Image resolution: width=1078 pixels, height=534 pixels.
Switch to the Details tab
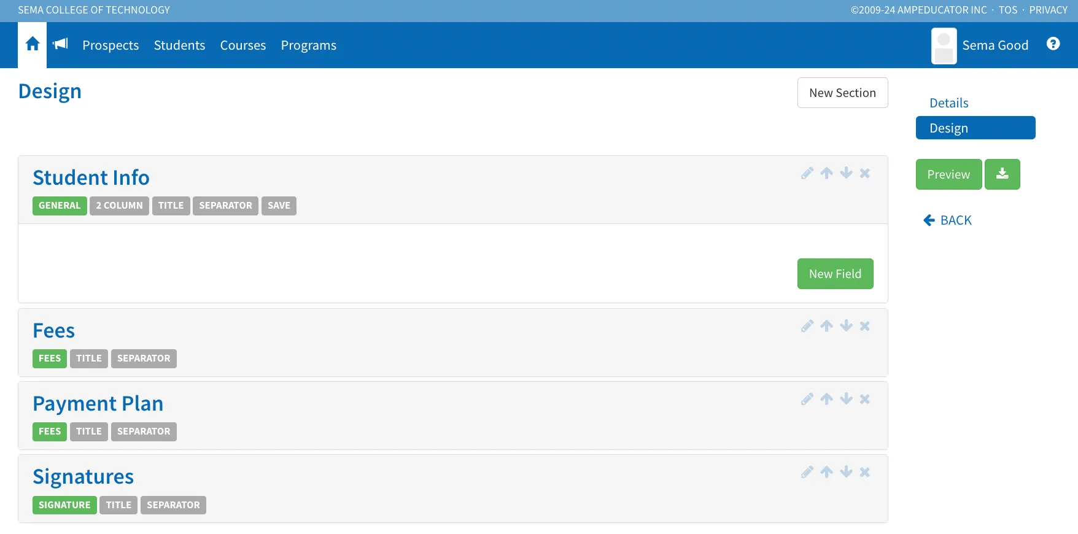point(948,103)
